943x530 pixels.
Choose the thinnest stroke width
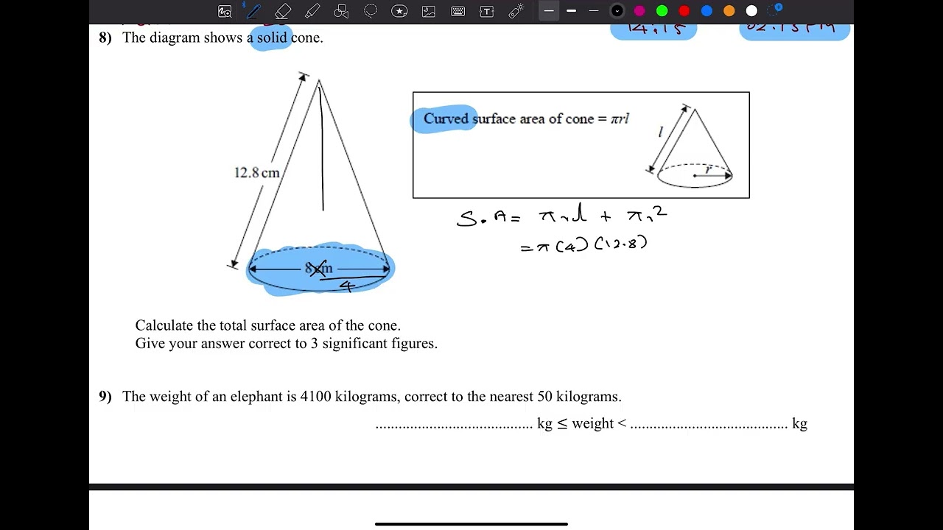(x=593, y=11)
